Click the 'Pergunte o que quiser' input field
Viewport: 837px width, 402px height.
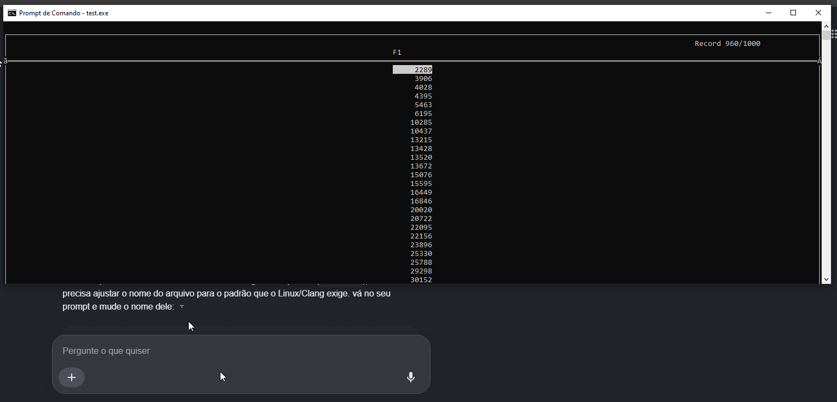tap(241, 351)
